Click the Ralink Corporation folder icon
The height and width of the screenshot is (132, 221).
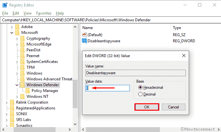pyautogui.click(x=12, y=102)
